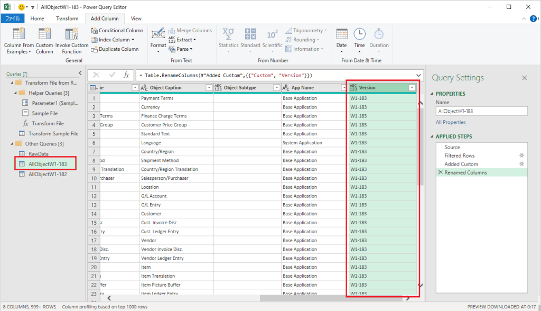Collapse the Queries pane

(80, 73)
